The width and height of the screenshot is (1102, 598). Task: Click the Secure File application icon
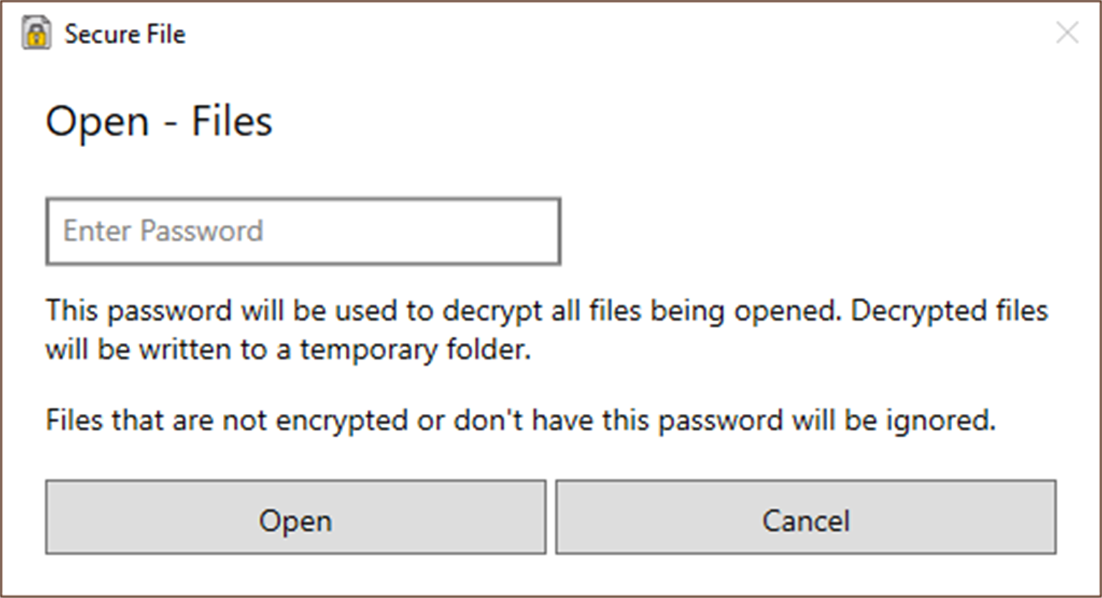tap(36, 34)
